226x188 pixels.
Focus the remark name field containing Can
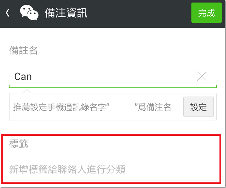point(113,76)
